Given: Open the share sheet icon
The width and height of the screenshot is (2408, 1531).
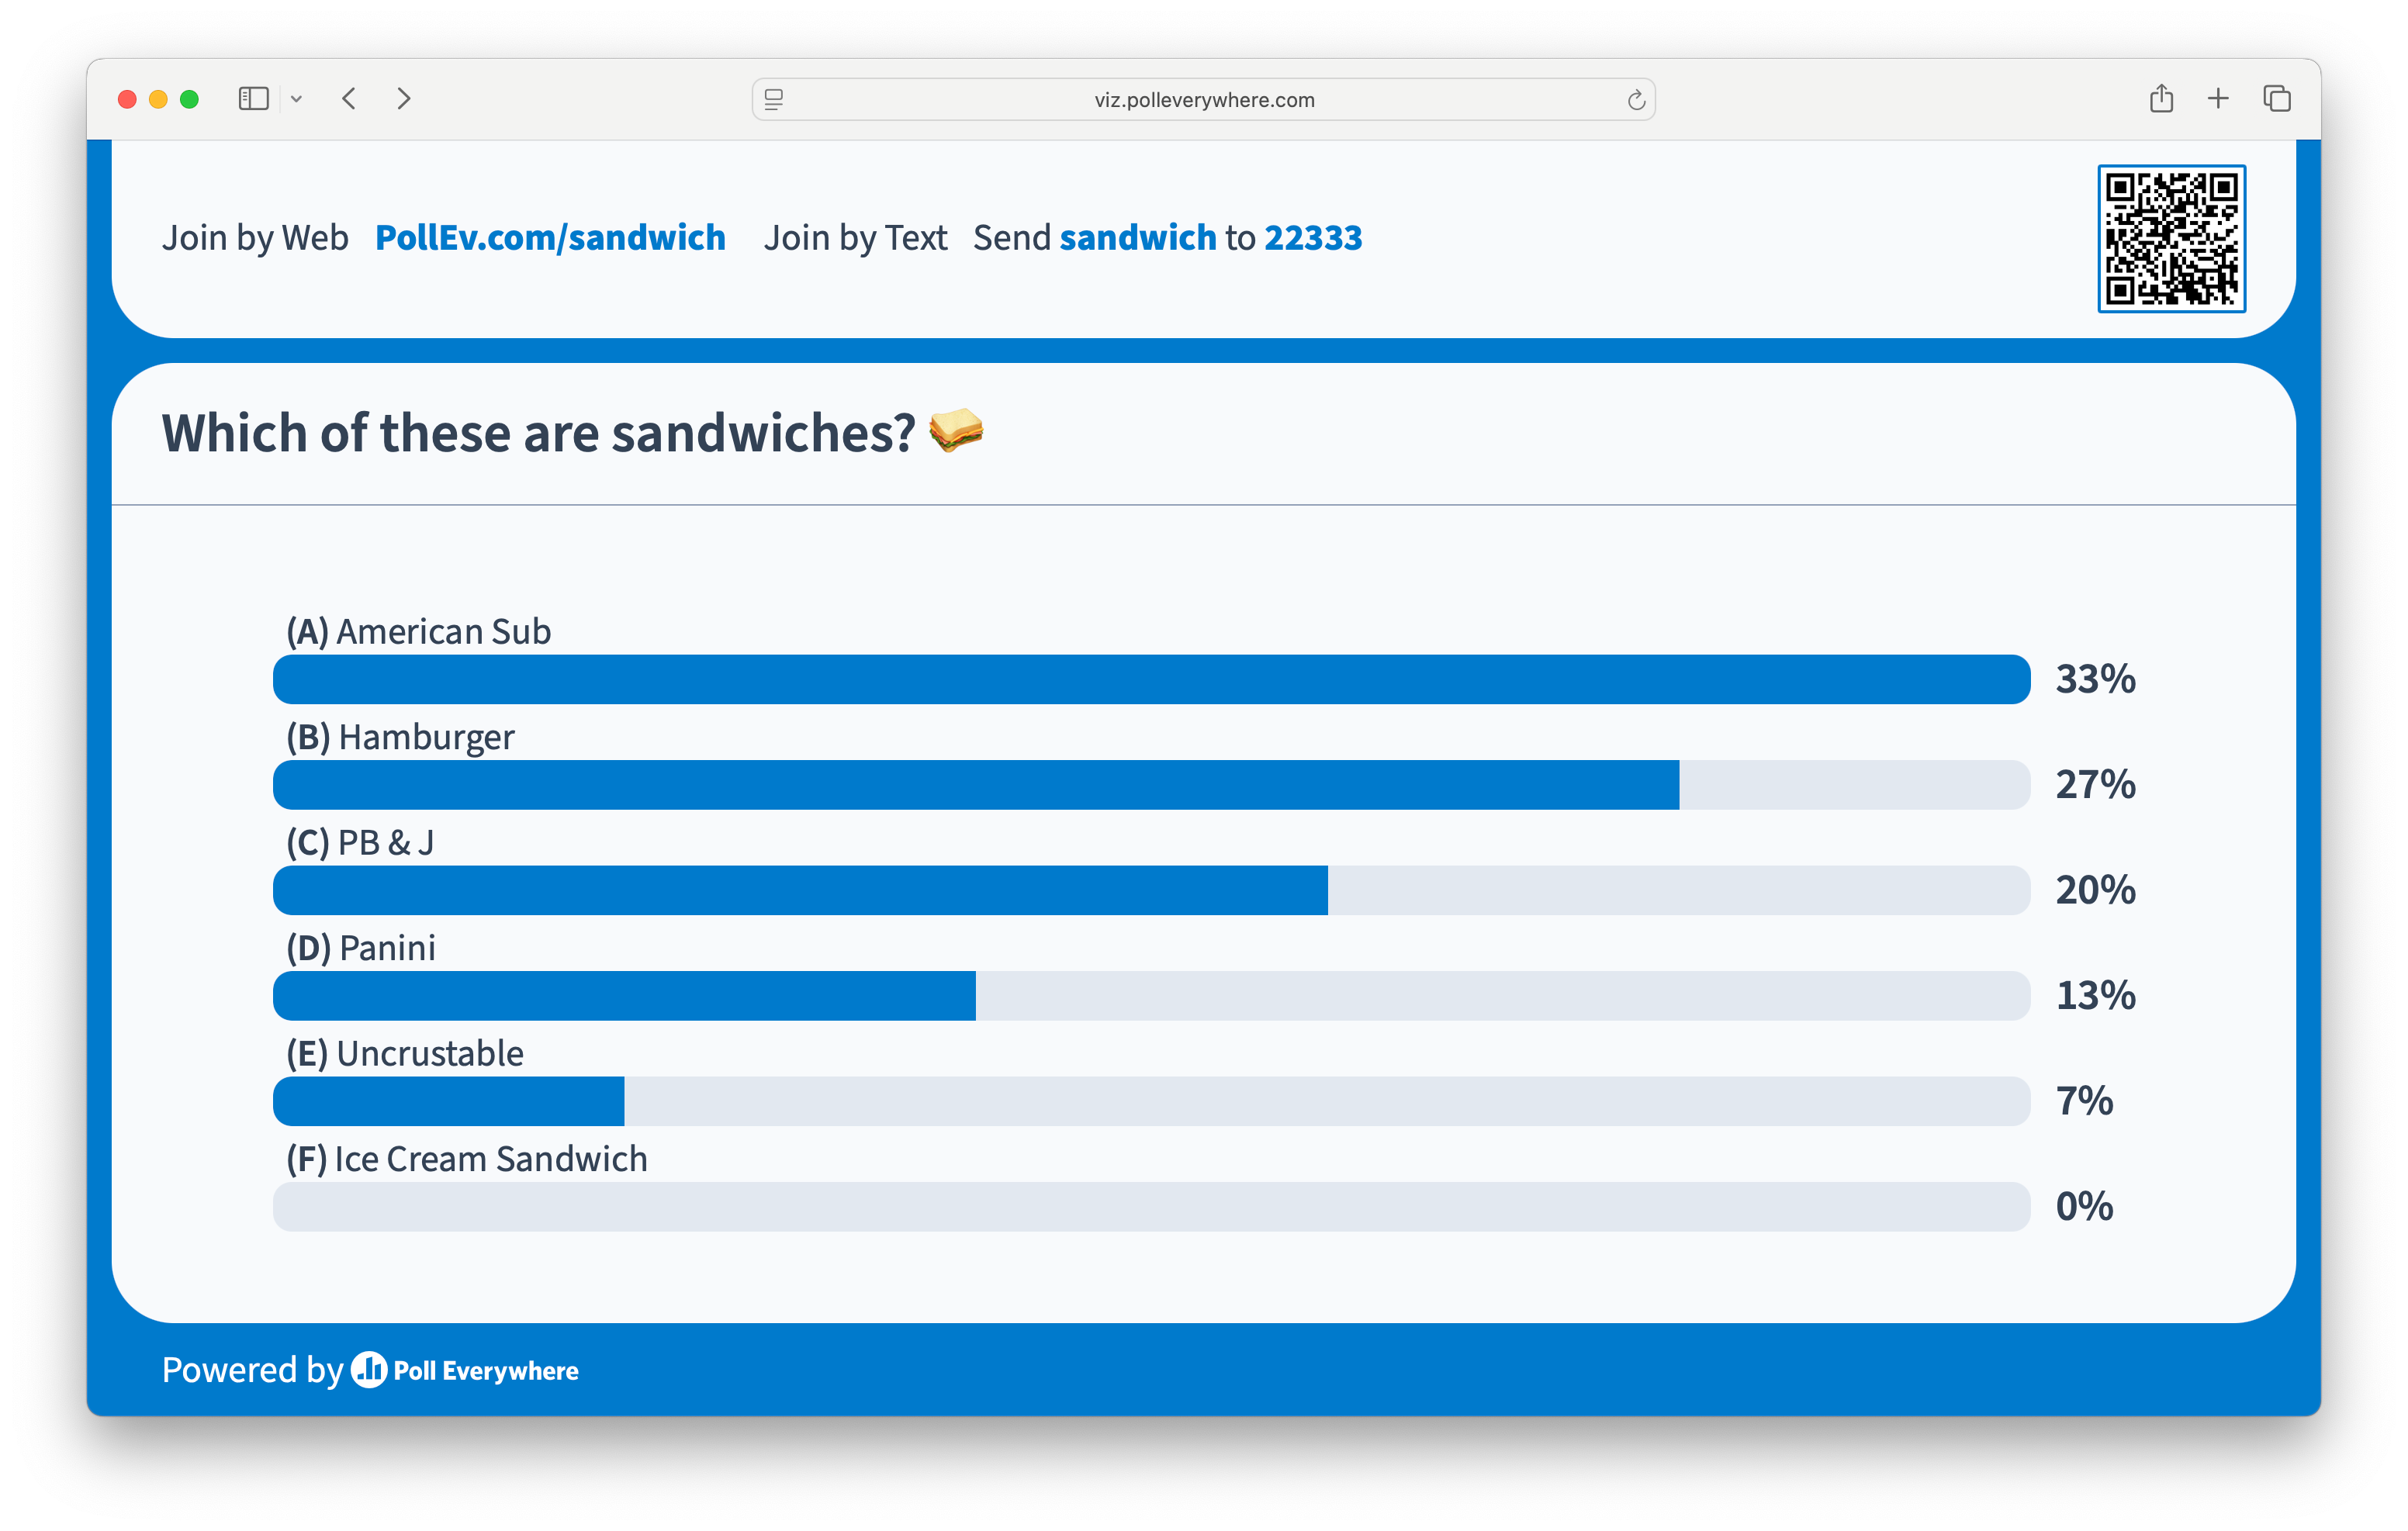Looking at the screenshot, I should point(2162,98).
